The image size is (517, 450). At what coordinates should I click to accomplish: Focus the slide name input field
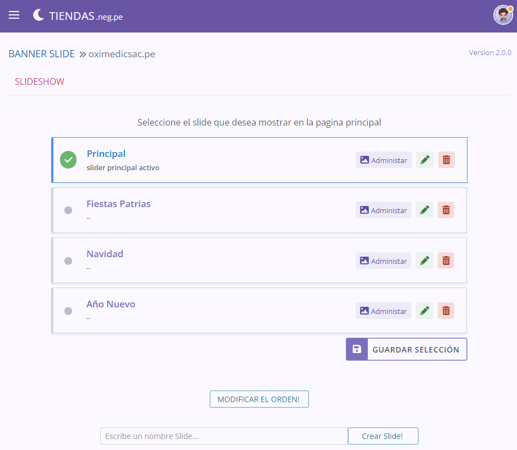point(224,436)
